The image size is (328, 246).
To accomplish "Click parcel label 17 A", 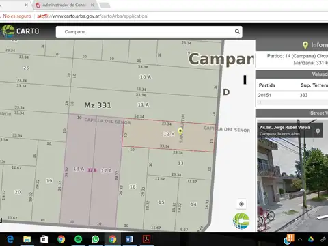I will click(107, 171).
